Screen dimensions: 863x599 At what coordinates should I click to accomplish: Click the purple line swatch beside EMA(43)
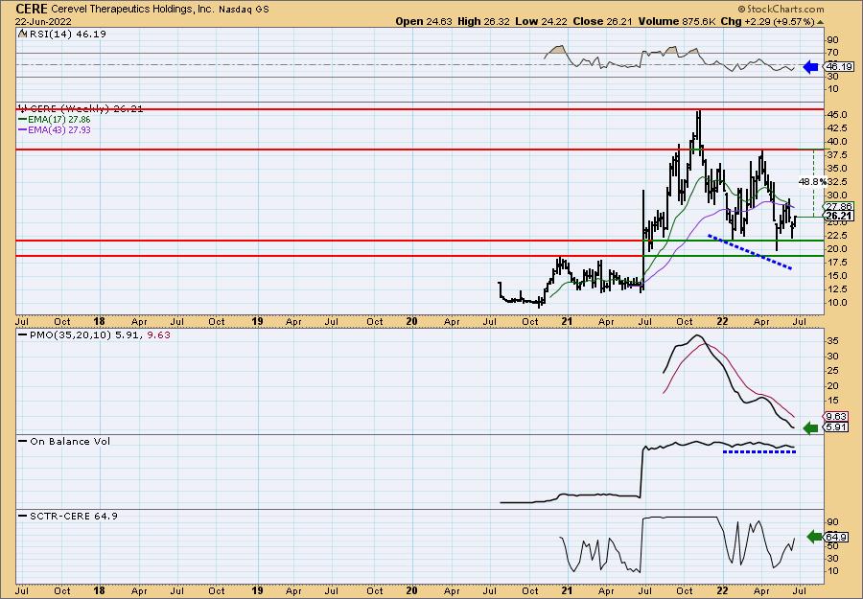click(23, 129)
